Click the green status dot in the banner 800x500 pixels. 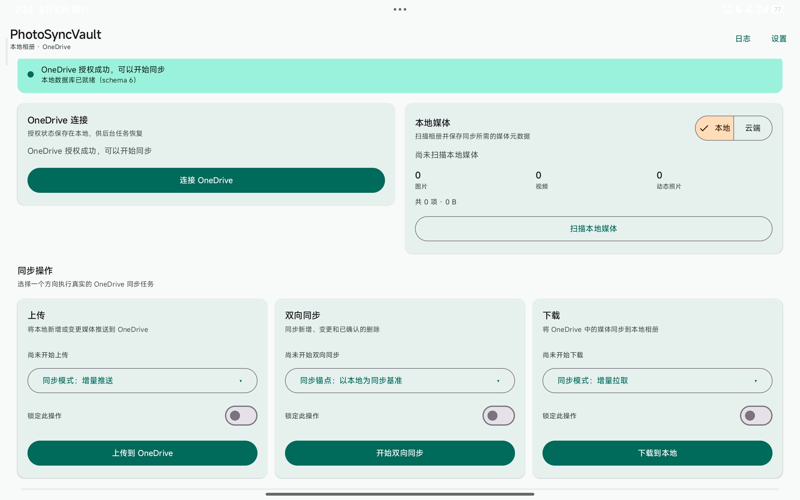[x=31, y=74]
